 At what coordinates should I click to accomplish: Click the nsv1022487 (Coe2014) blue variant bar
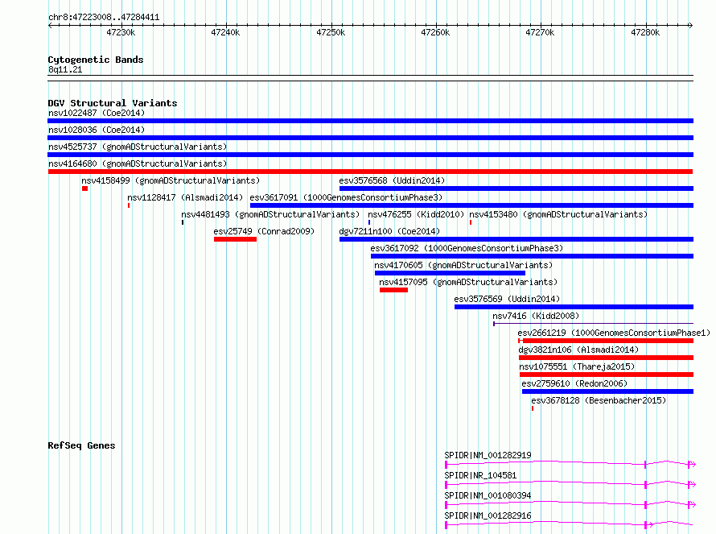[x=370, y=121]
